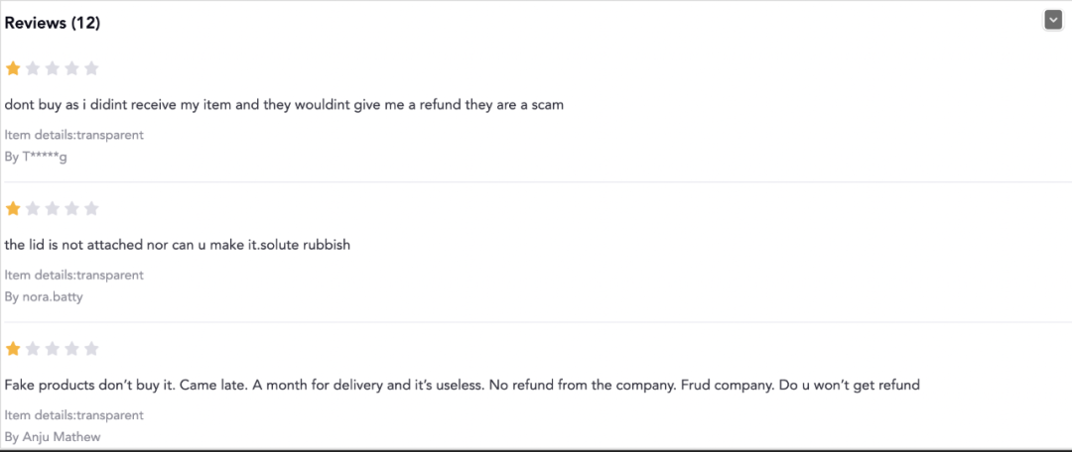Click the Reviews (12) heading
The height and width of the screenshot is (452, 1072).
(53, 23)
